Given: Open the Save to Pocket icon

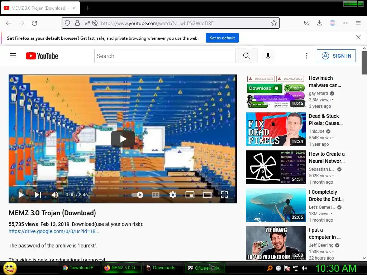Looking at the screenshot, I should pyautogui.click(x=307, y=23).
